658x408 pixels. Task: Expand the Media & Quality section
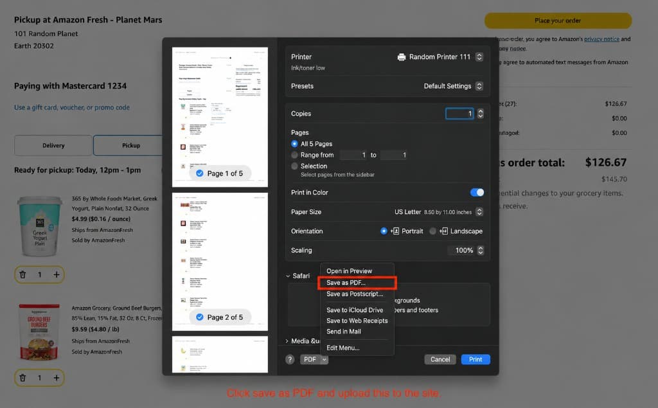287,341
